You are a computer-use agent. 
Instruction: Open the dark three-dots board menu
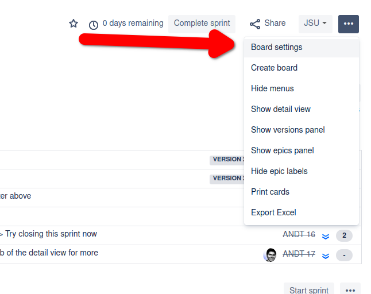(349, 24)
